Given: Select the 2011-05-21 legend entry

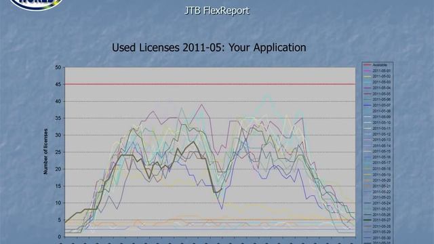Looking at the screenshot, I should tap(377, 186).
